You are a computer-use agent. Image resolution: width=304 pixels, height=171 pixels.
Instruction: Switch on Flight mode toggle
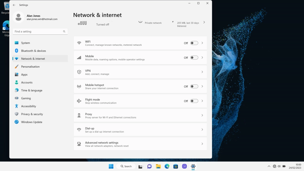coord(194,101)
